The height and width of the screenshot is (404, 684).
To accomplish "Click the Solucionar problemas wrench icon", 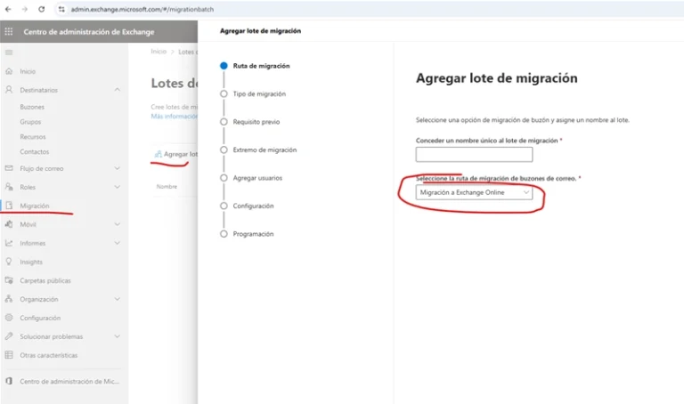I will coord(9,336).
